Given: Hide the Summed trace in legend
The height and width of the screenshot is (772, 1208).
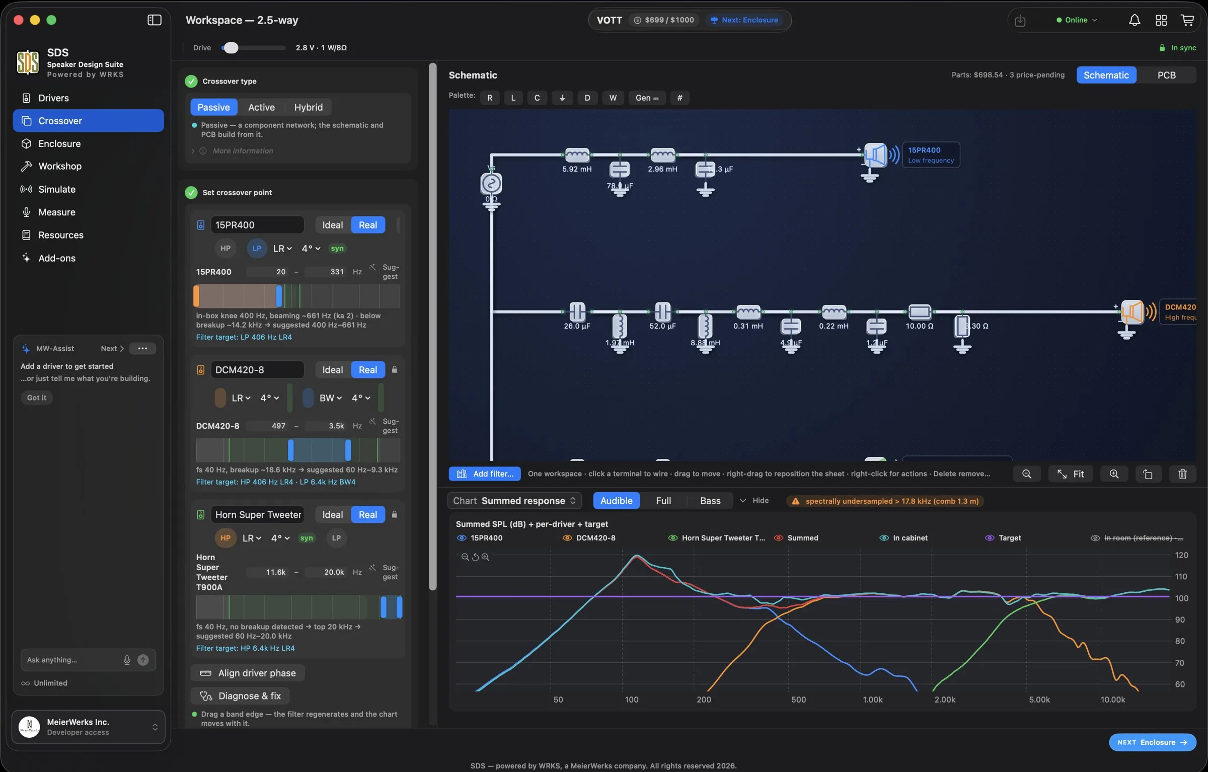Looking at the screenshot, I should click(x=779, y=538).
